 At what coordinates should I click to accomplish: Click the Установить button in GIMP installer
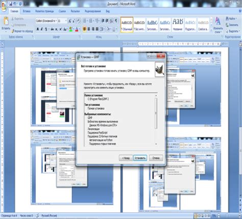tap(140, 158)
